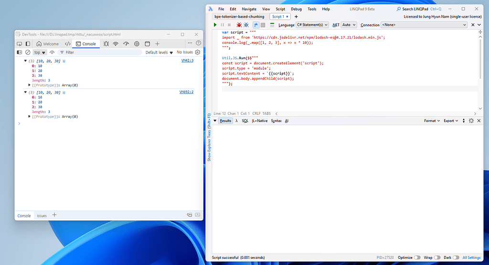
Task: Toggle device emulation icon in DevTools
Action: (28, 44)
